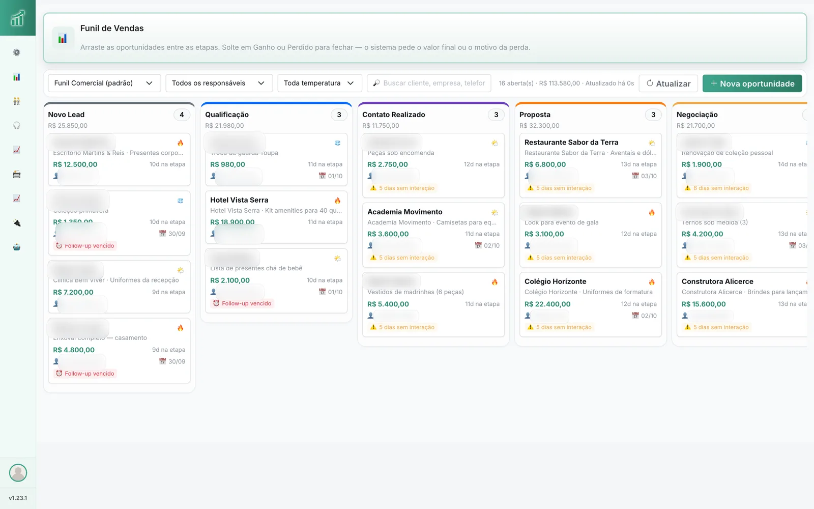Screen dimensions: 814x509
Task: Click Follow-up vencido tag on R$ 4.800,00 card
Action: click(85, 374)
